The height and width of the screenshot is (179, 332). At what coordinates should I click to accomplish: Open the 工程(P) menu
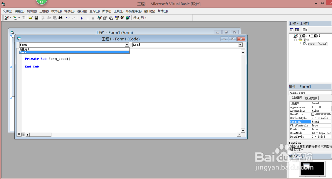click(x=44, y=11)
